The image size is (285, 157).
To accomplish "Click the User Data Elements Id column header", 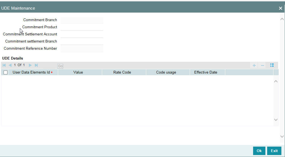I will [x=33, y=72].
